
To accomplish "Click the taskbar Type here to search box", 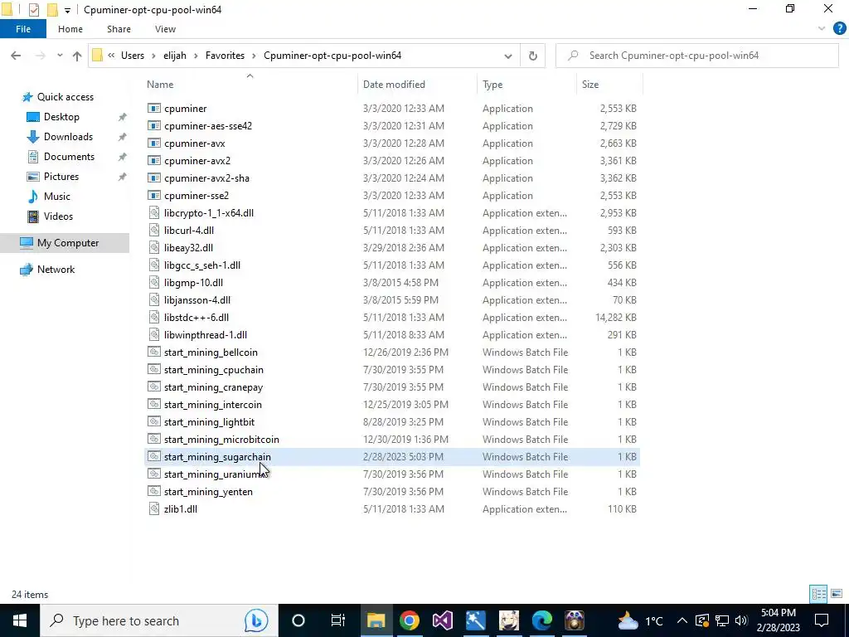I will (159, 620).
